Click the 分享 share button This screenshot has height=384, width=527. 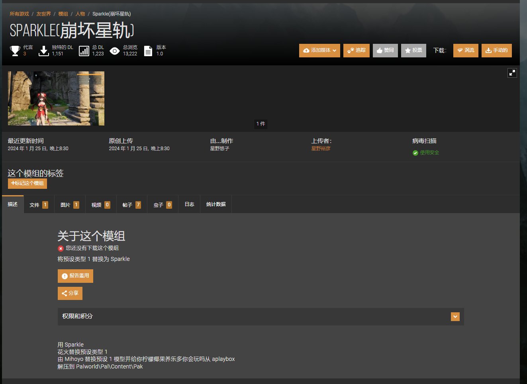point(70,293)
